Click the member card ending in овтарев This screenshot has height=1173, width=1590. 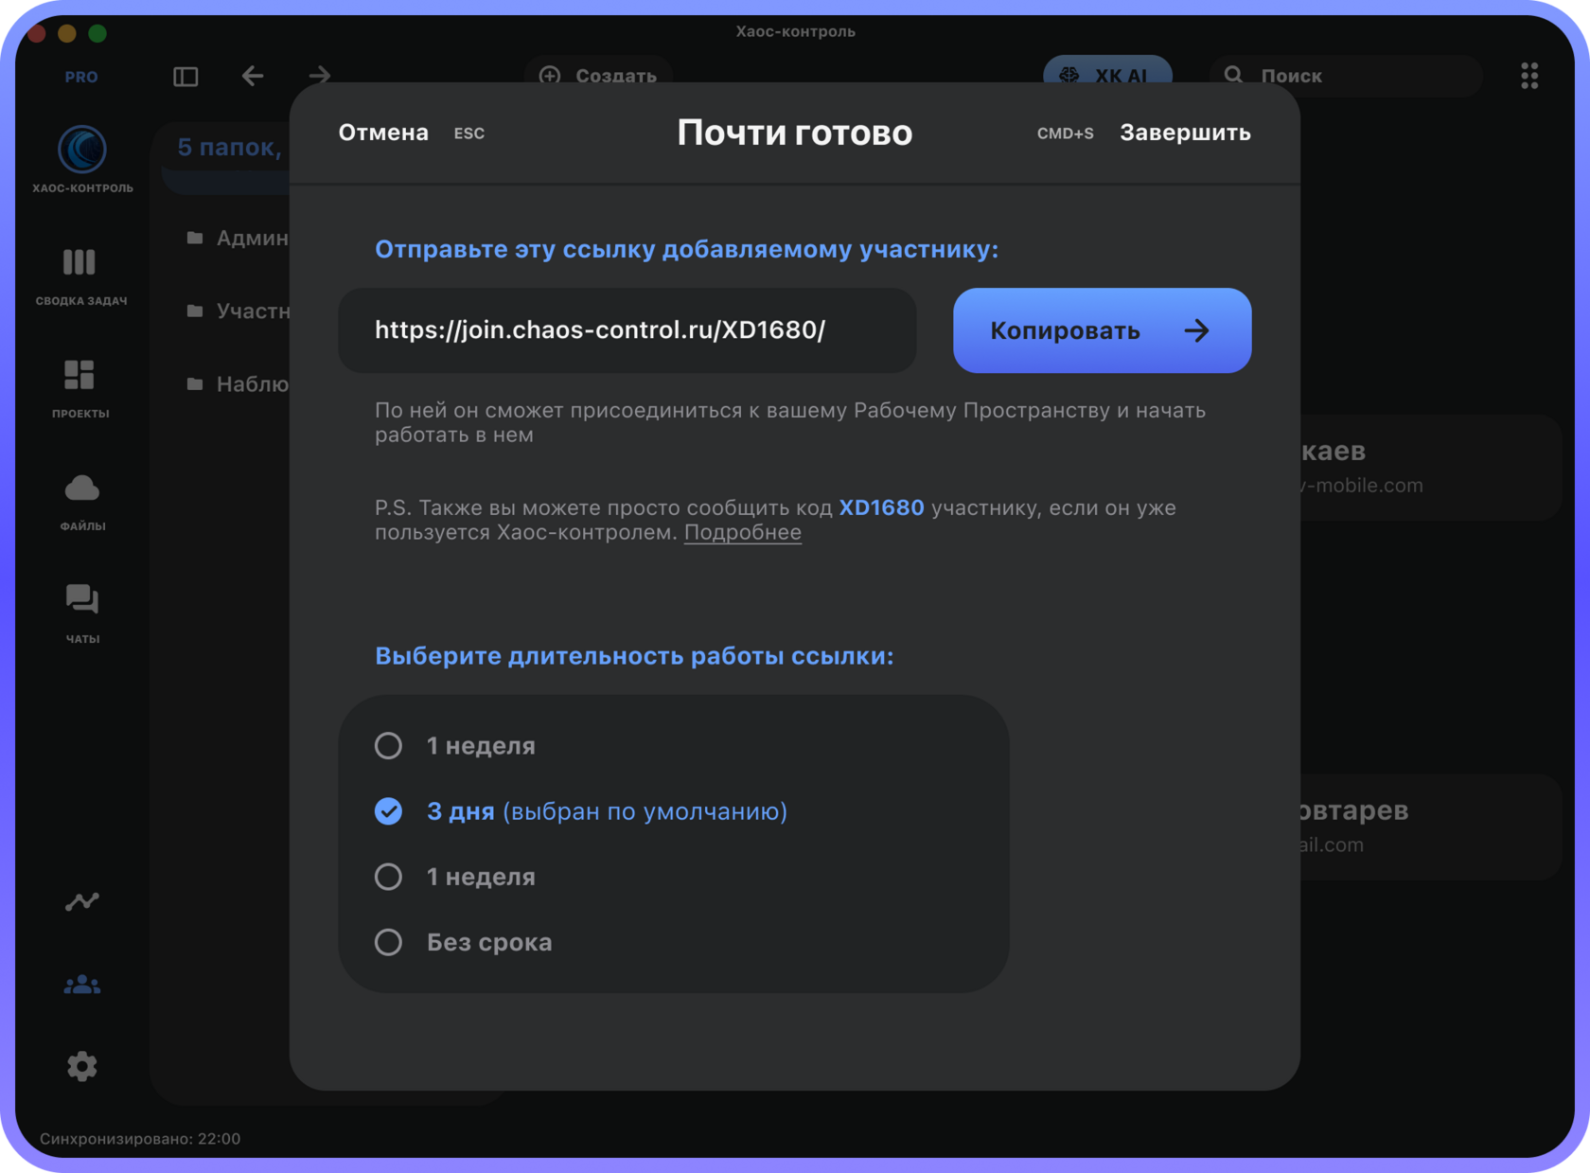[1429, 826]
